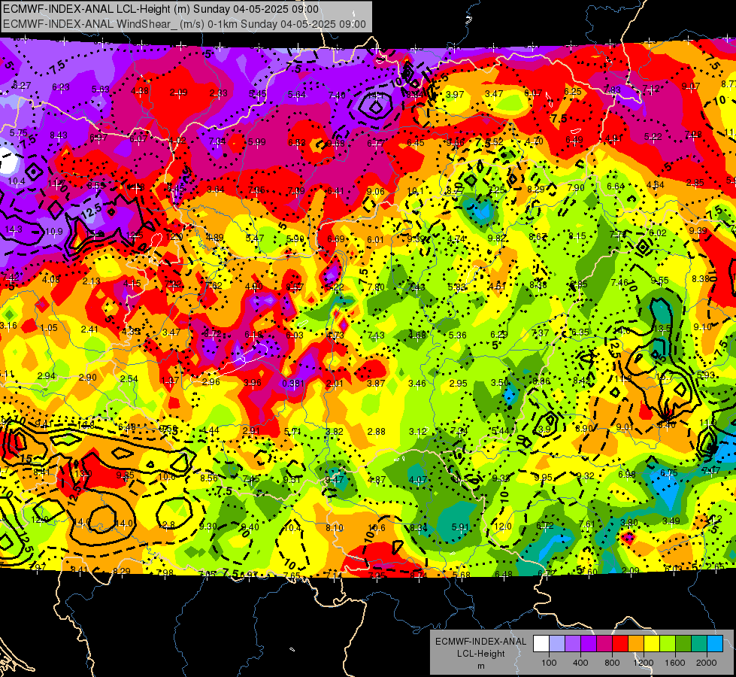Select the white legend color swatch

(541, 644)
